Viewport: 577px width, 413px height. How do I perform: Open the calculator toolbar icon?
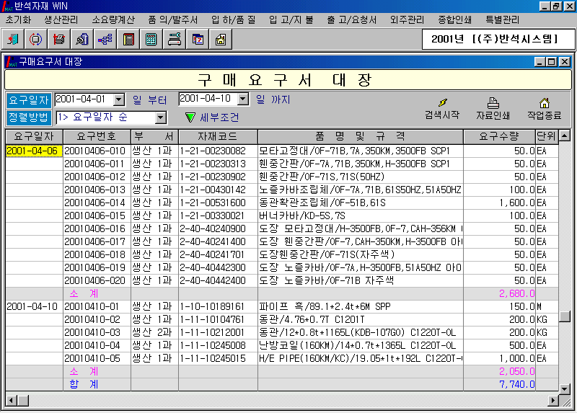click(x=151, y=39)
